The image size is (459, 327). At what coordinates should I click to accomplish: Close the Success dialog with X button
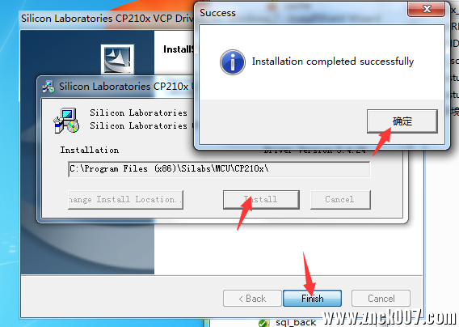coord(427,9)
